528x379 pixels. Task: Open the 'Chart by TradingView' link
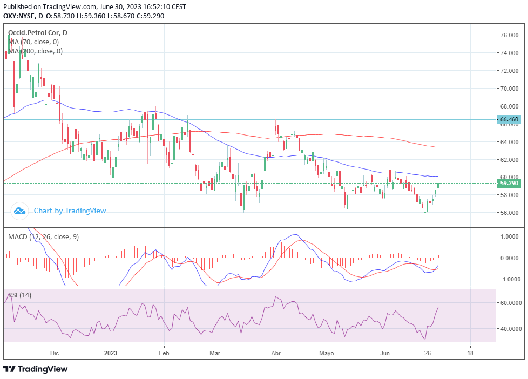[x=70, y=211]
